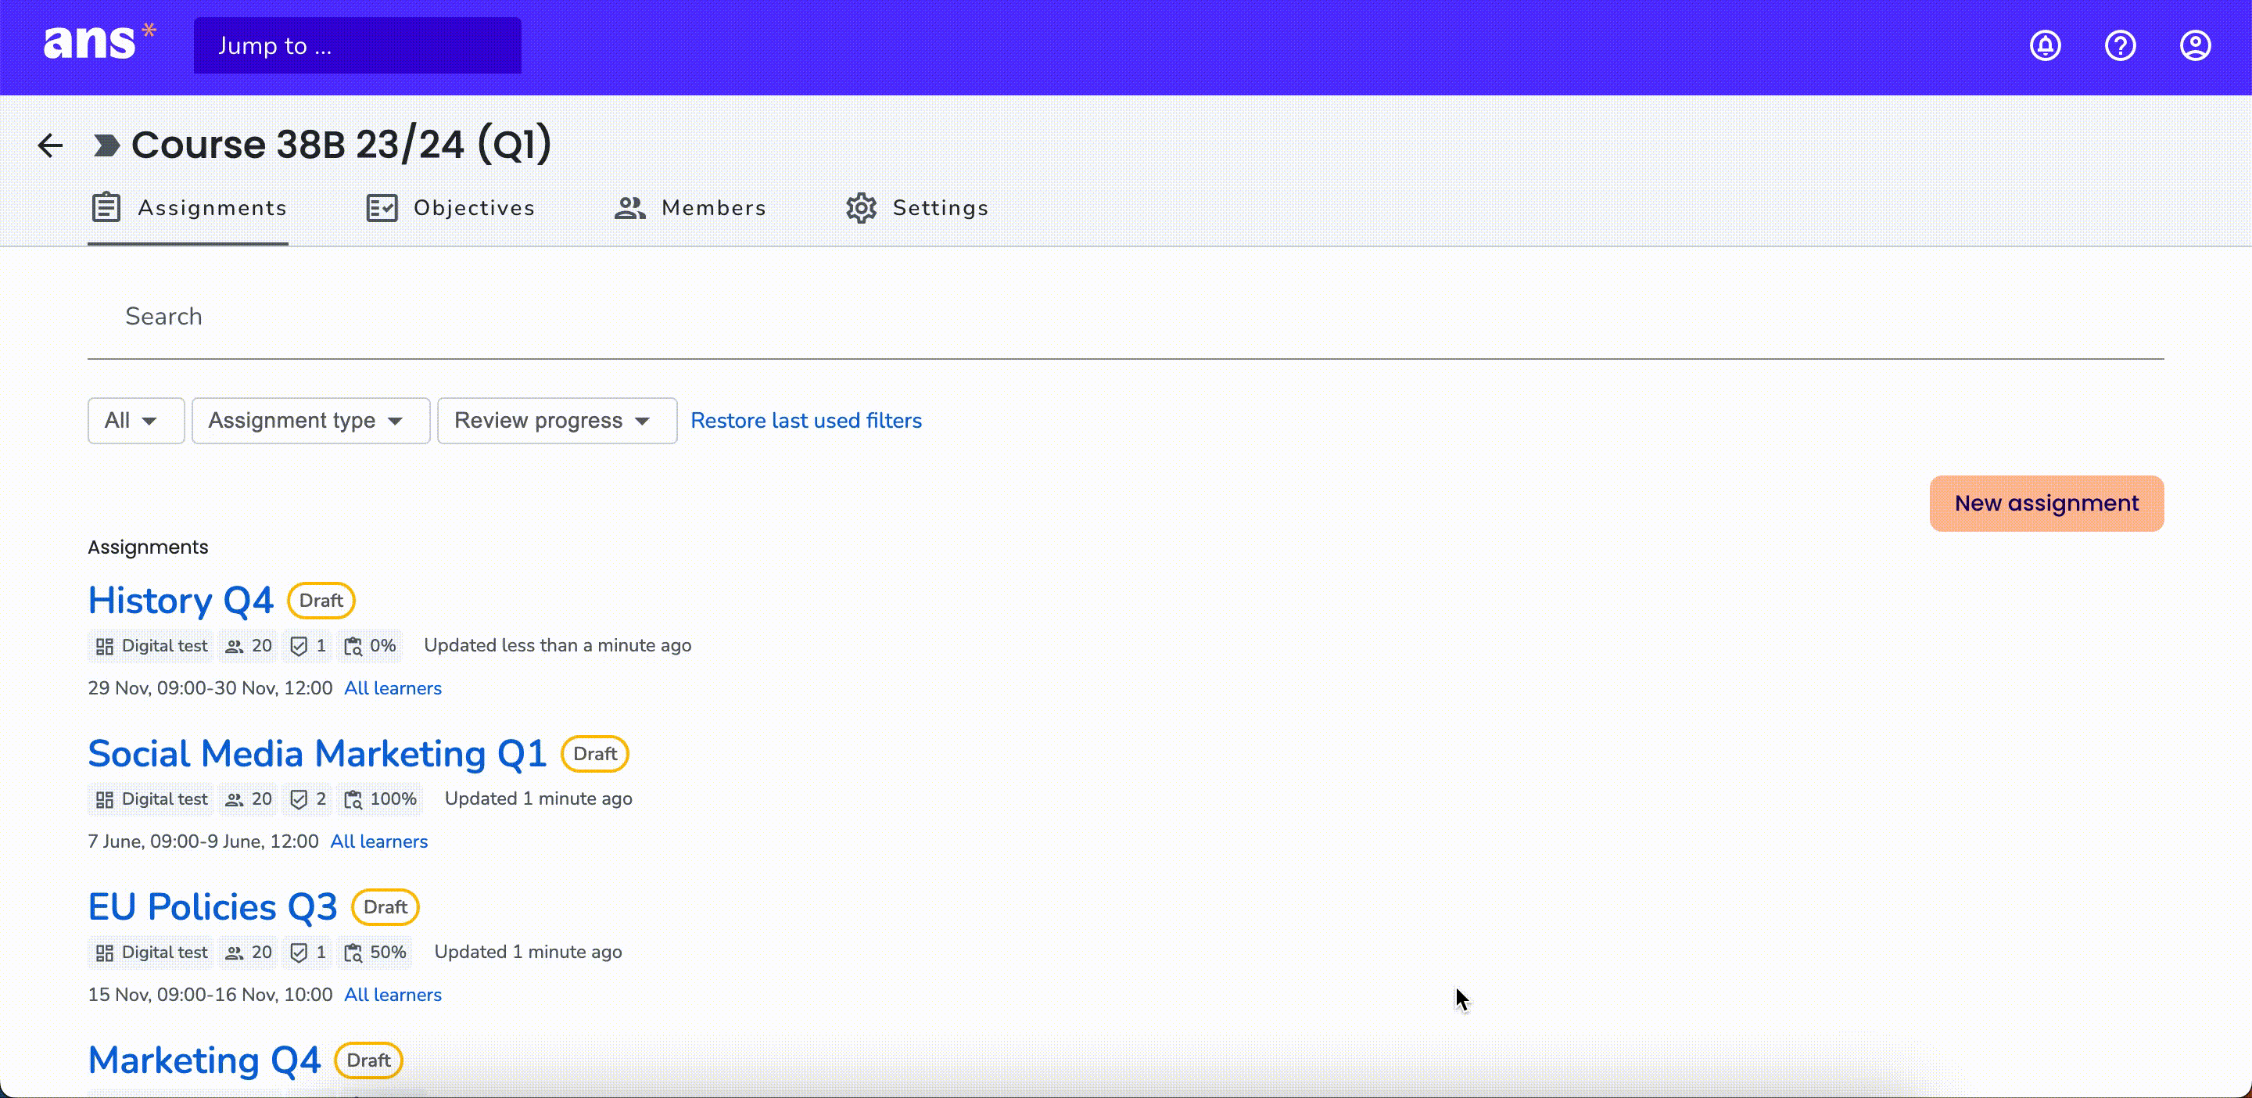Click the Objectives checklist icon
This screenshot has width=2252, height=1098.
382,208
